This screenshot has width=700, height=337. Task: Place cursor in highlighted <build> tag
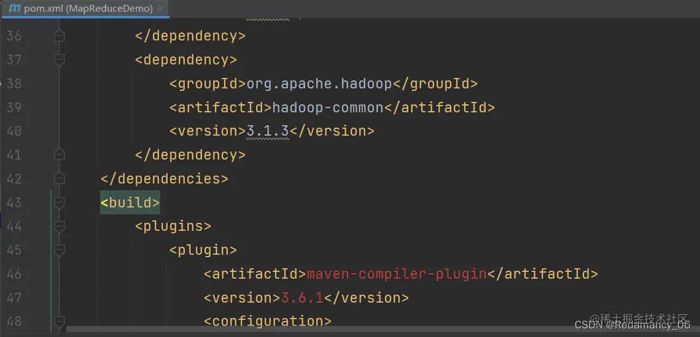(130, 203)
